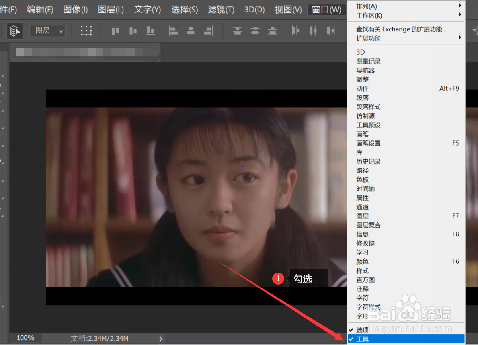
Task: Close the open 窗口(W) menu
Action: click(x=326, y=9)
